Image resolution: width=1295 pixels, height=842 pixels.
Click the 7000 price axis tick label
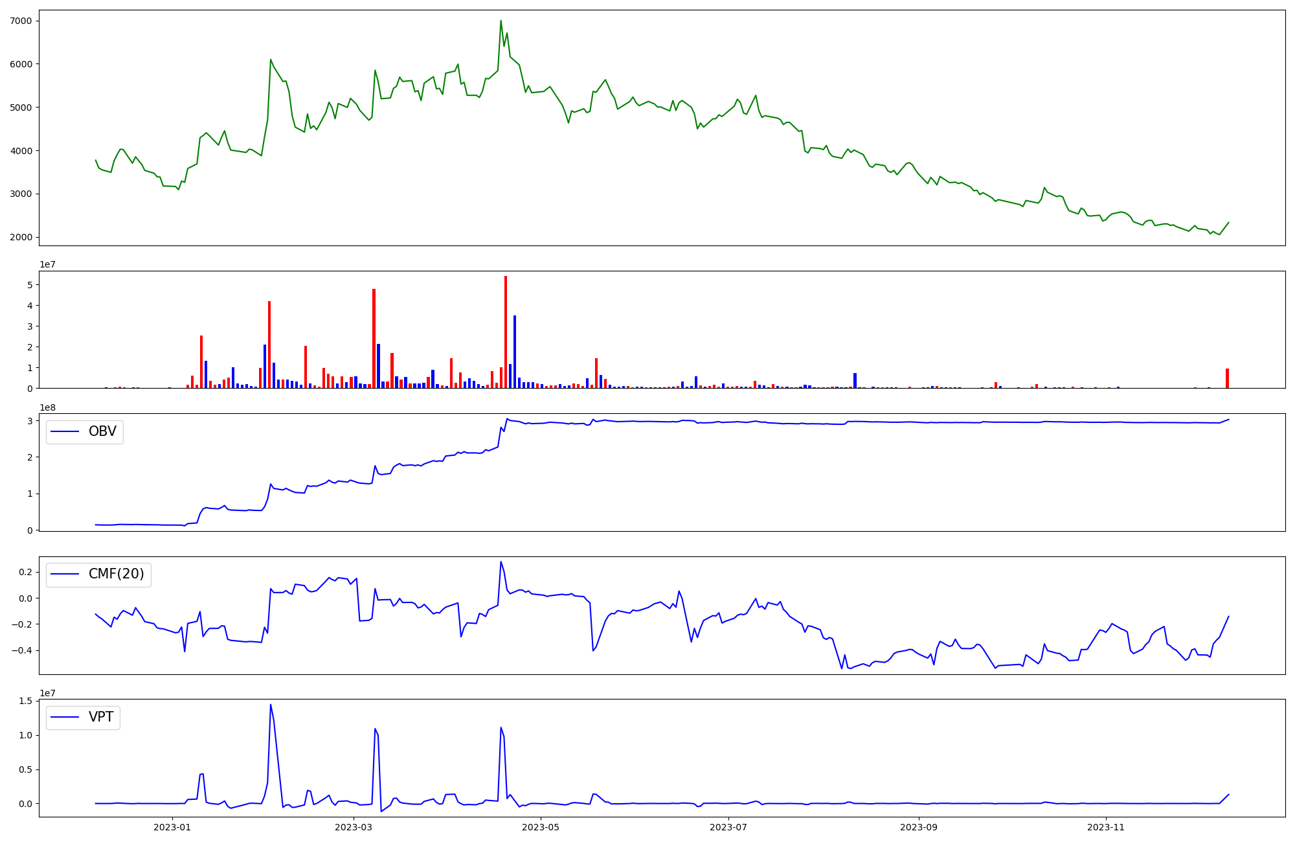pyautogui.click(x=22, y=21)
